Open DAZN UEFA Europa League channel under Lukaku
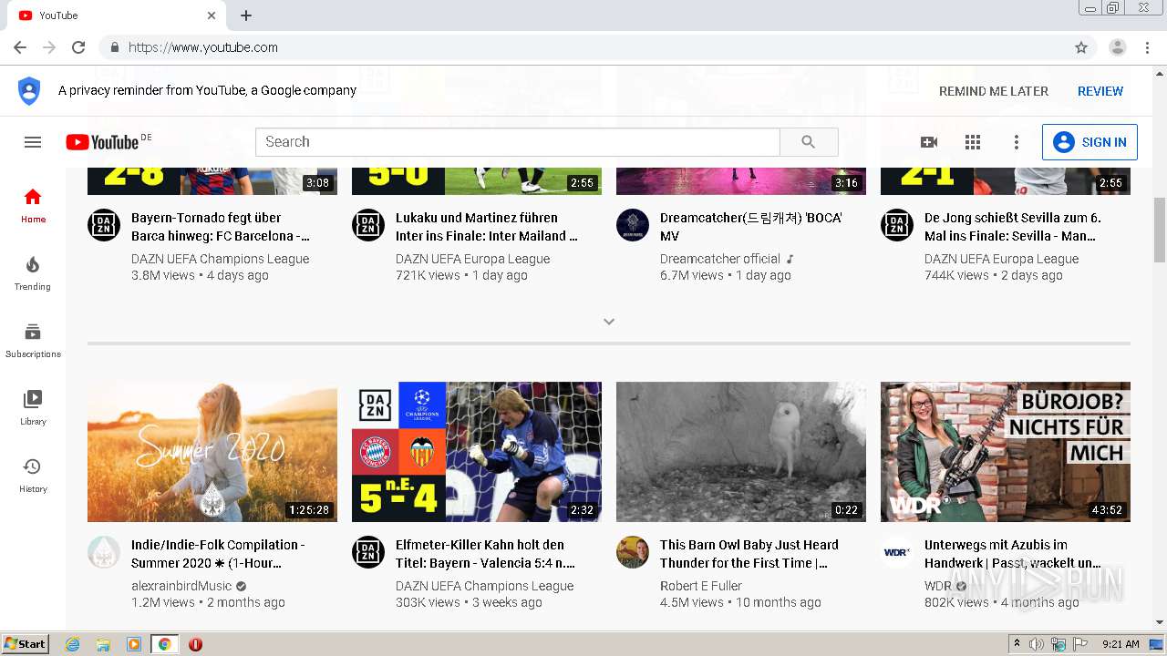This screenshot has width=1167, height=656. click(472, 259)
